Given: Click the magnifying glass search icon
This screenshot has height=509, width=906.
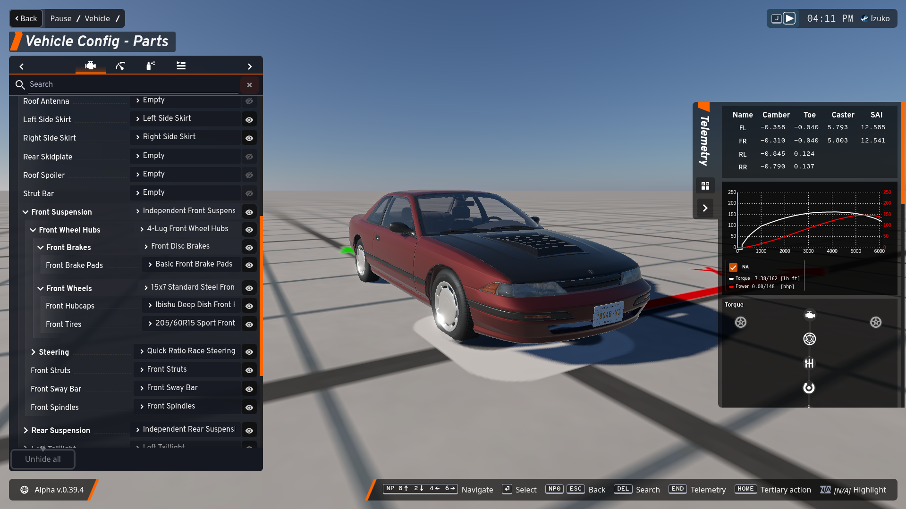Looking at the screenshot, I should pyautogui.click(x=20, y=84).
